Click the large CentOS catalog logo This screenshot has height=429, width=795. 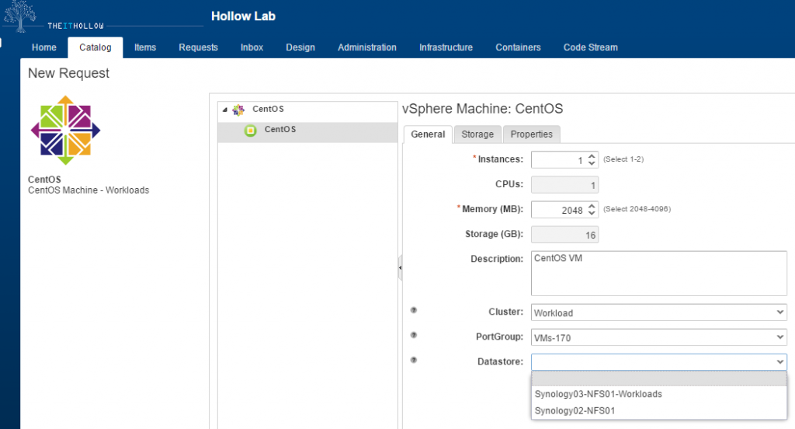click(x=65, y=130)
